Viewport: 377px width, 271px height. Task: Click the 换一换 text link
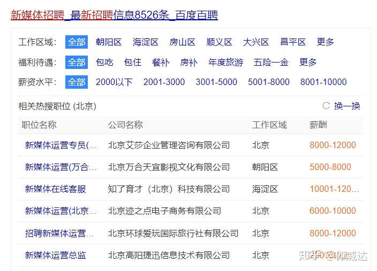click(x=347, y=106)
